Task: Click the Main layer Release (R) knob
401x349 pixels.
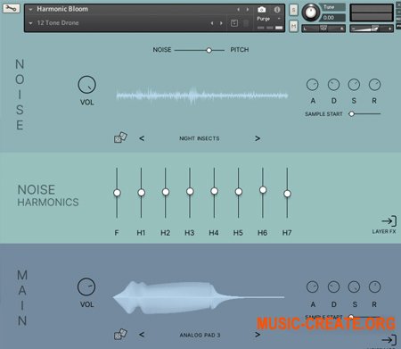Action: [x=374, y=287]
